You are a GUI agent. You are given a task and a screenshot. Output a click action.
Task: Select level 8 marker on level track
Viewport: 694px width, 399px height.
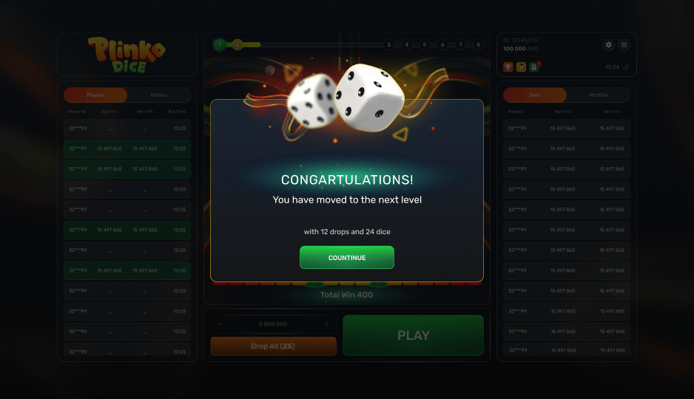click(478, 44)
